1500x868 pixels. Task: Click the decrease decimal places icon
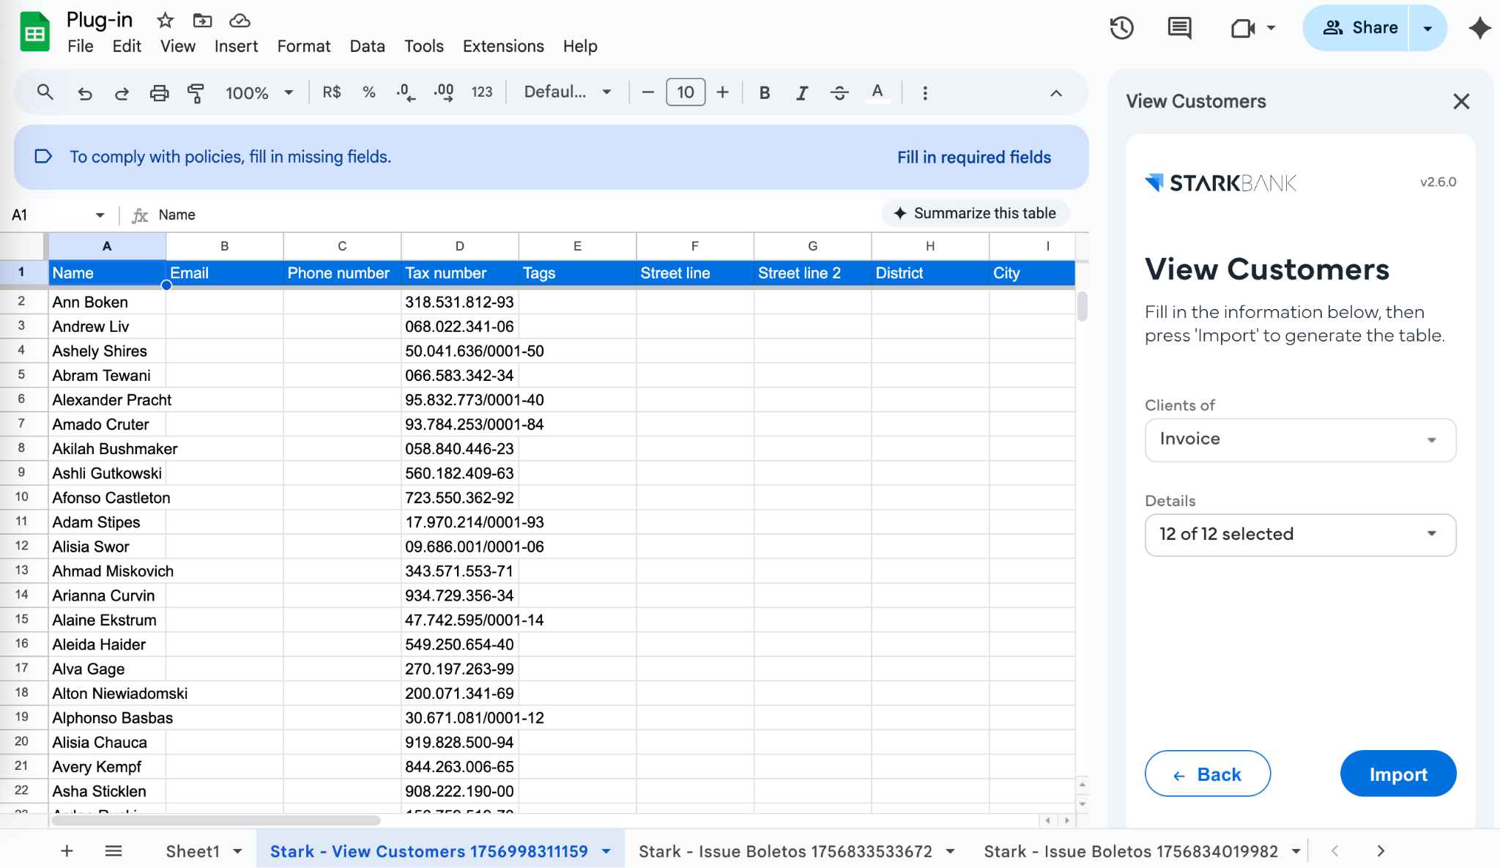(405, 93)
